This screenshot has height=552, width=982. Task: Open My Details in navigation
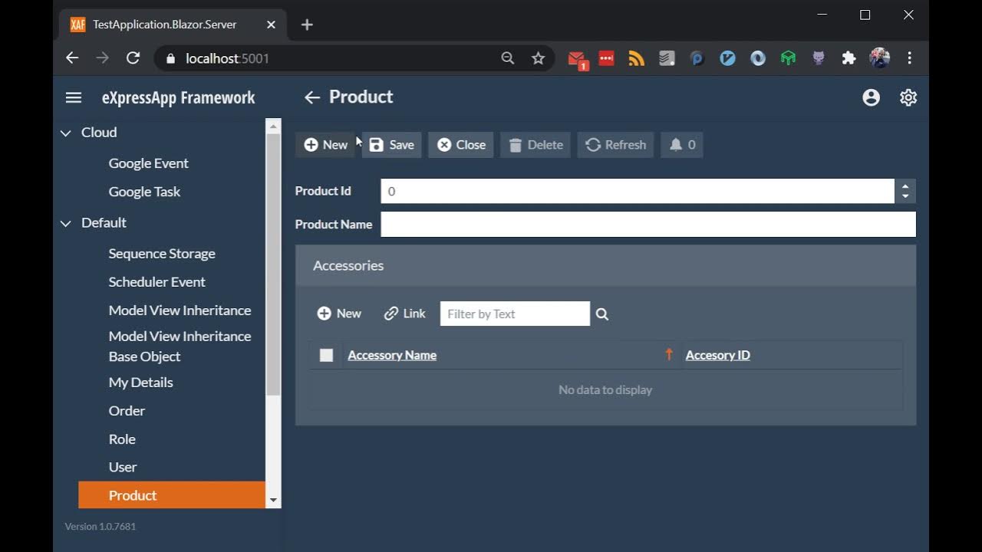[141, 383]
